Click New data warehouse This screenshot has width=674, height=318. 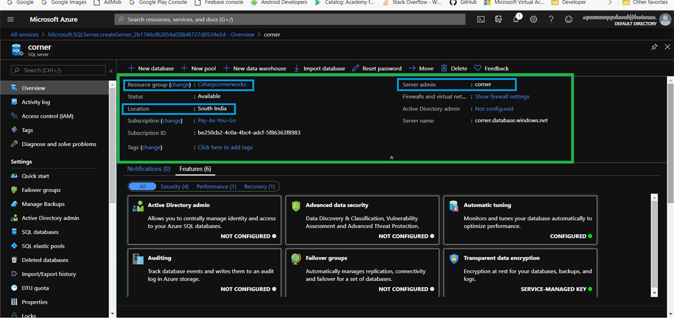pos(255,68)
